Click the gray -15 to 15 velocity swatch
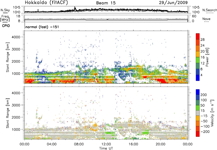This screenshot has height=150, width=217. coord(198,113)
